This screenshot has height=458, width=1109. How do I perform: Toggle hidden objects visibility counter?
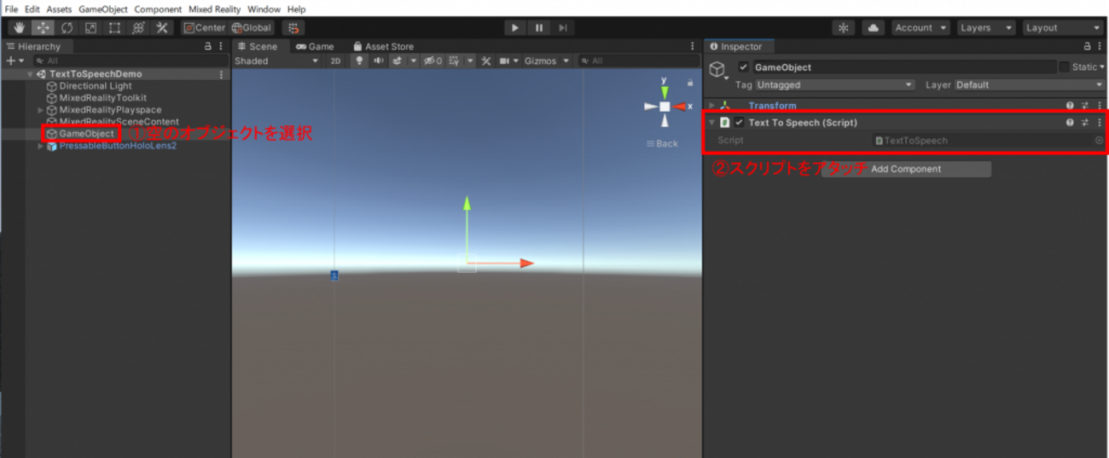(433, 61)
